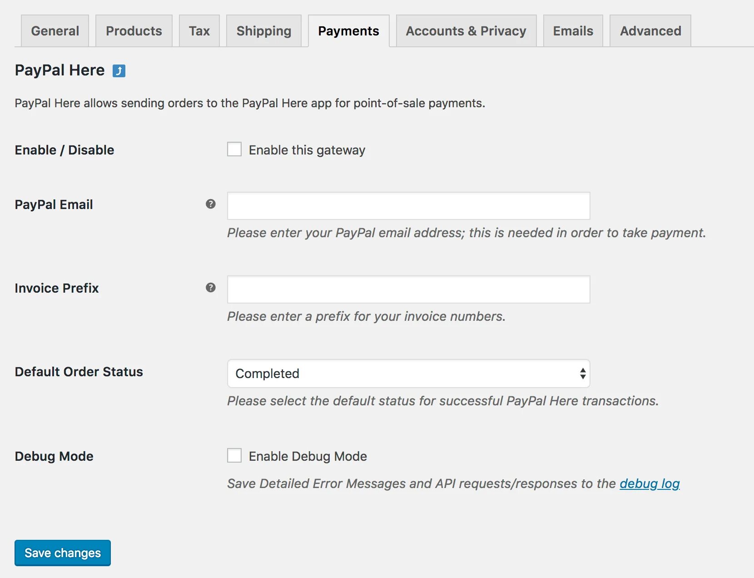Click the Enable this gateway label
The height and width of the screenshot is (578, 754).
[307, 150]
